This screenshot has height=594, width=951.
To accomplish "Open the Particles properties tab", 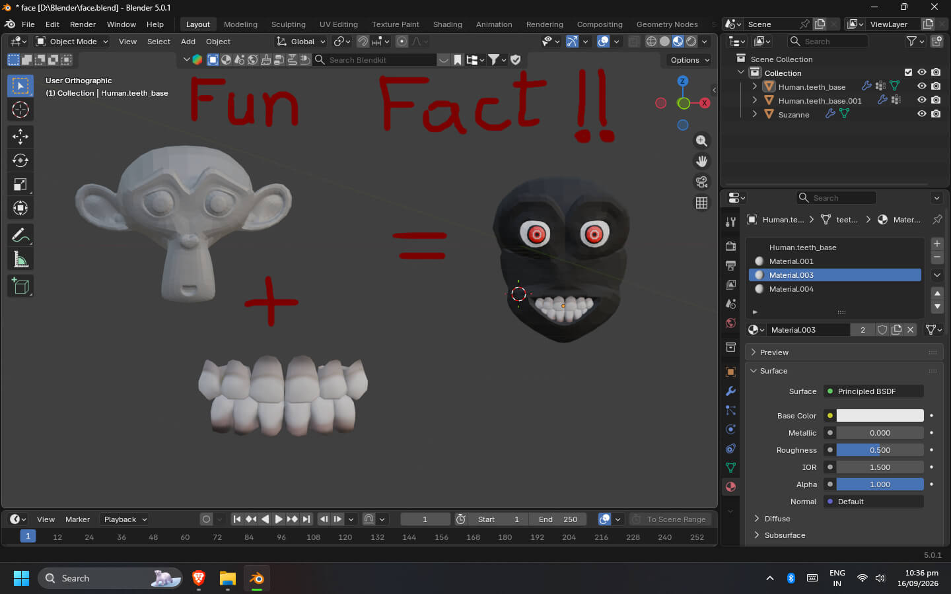I will pos(730,410).
